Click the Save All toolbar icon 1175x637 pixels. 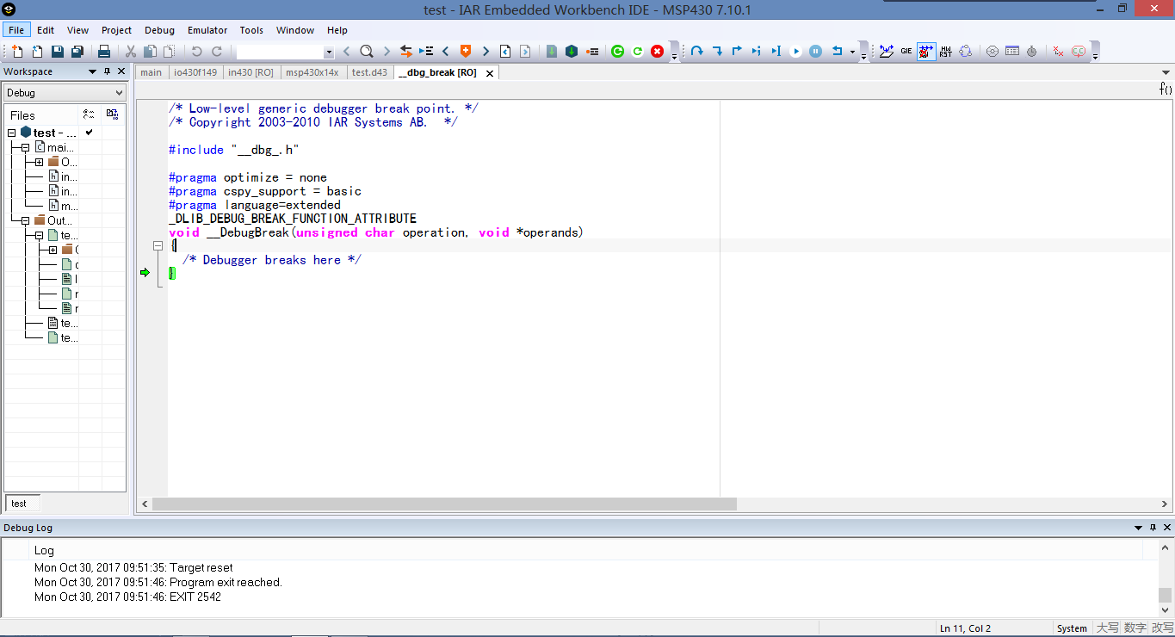click(77, 52)
